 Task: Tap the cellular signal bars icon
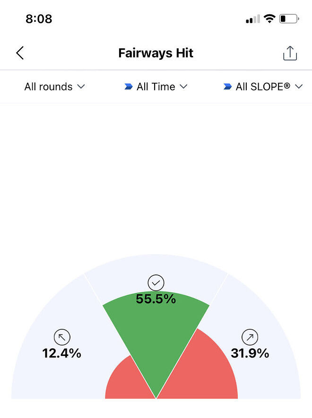click(253, 19)
